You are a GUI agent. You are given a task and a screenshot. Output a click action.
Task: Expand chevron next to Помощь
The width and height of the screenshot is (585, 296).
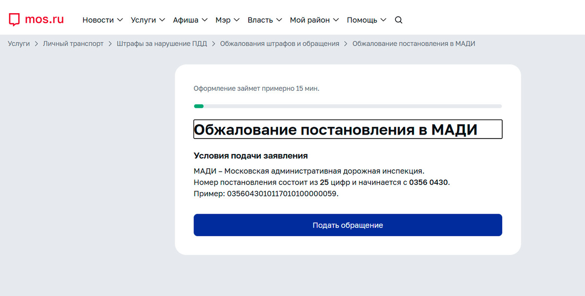[x=383, y=20]
